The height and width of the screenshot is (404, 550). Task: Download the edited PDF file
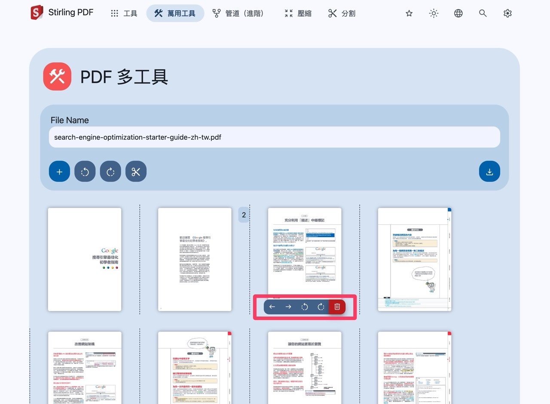pyautogui.click(x=489, y=172)
